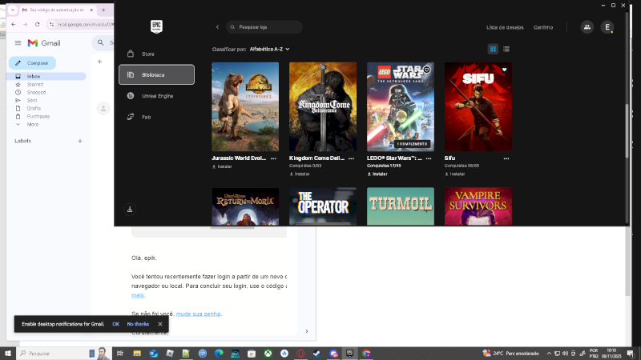Screen dimensions: 641x360
Task: Switch library to grid view
Action: click(493, 49)
